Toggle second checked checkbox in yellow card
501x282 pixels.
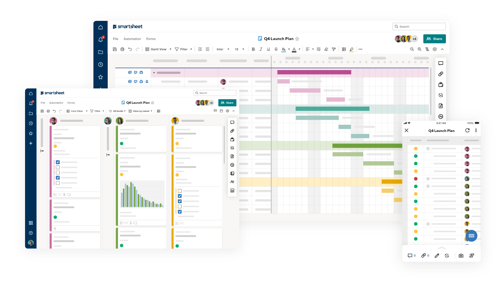(x=180, y=196)
